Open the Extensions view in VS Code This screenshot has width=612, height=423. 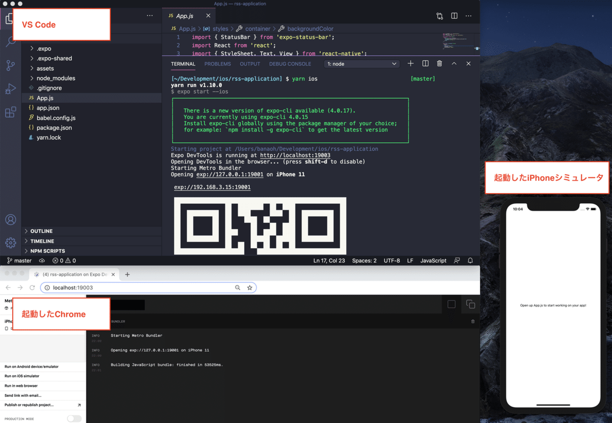click(10, 113)
